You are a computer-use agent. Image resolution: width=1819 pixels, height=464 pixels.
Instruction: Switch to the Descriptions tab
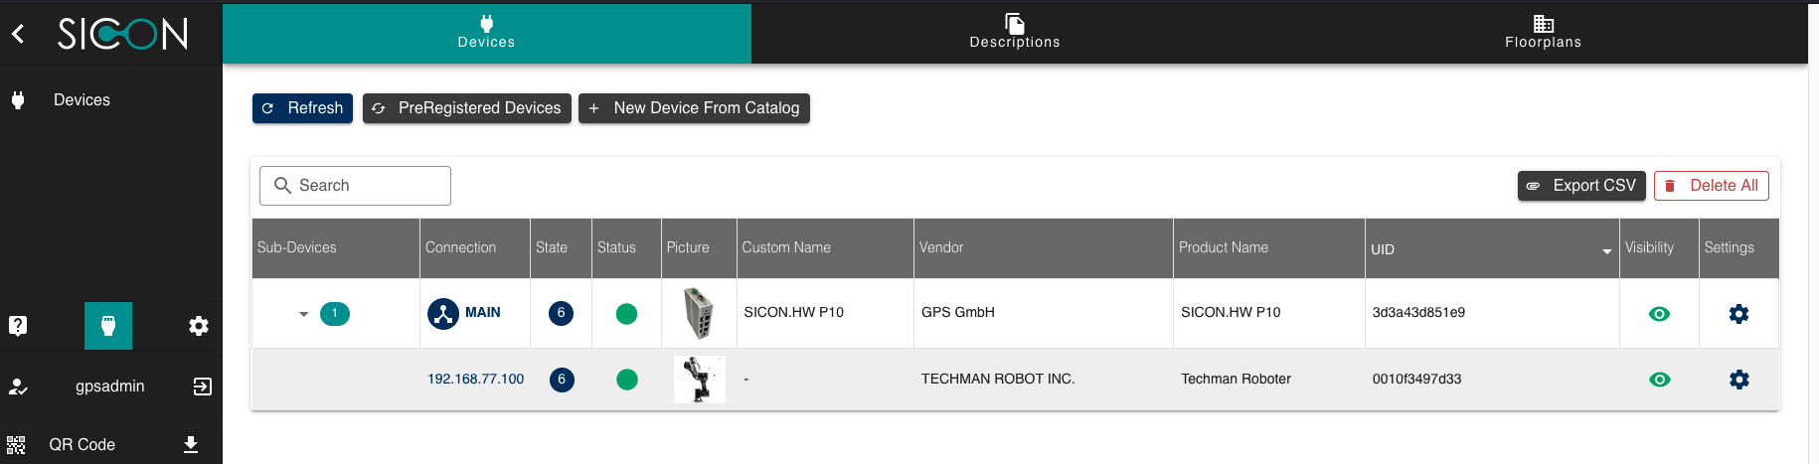(x=1015, y=33)
